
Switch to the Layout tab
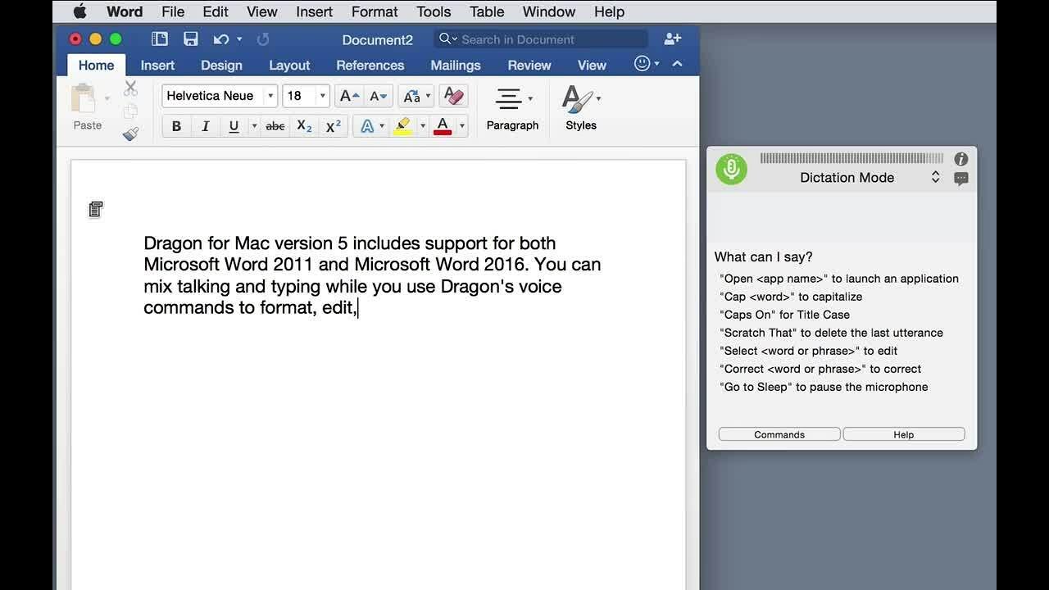[x=289, y=65]
